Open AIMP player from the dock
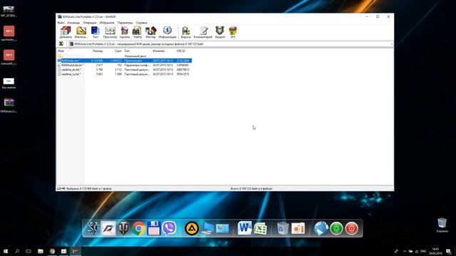The height and width of the screenshot is (256, 456). tap(192, 228)
